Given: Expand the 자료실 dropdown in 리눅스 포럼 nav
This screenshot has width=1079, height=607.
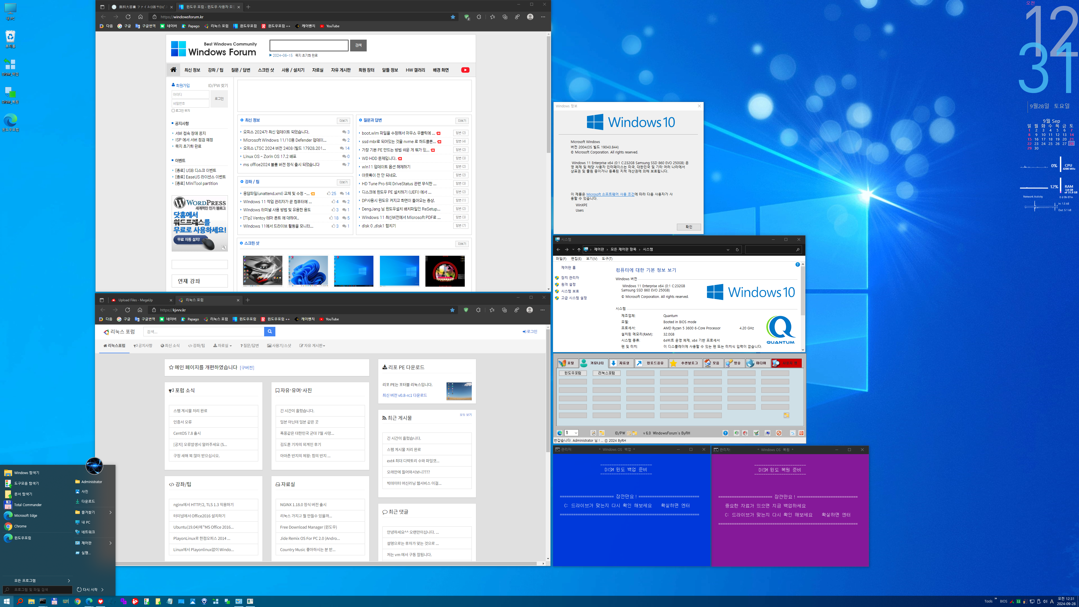Looking at the screenshot, I should pos(222,346).
